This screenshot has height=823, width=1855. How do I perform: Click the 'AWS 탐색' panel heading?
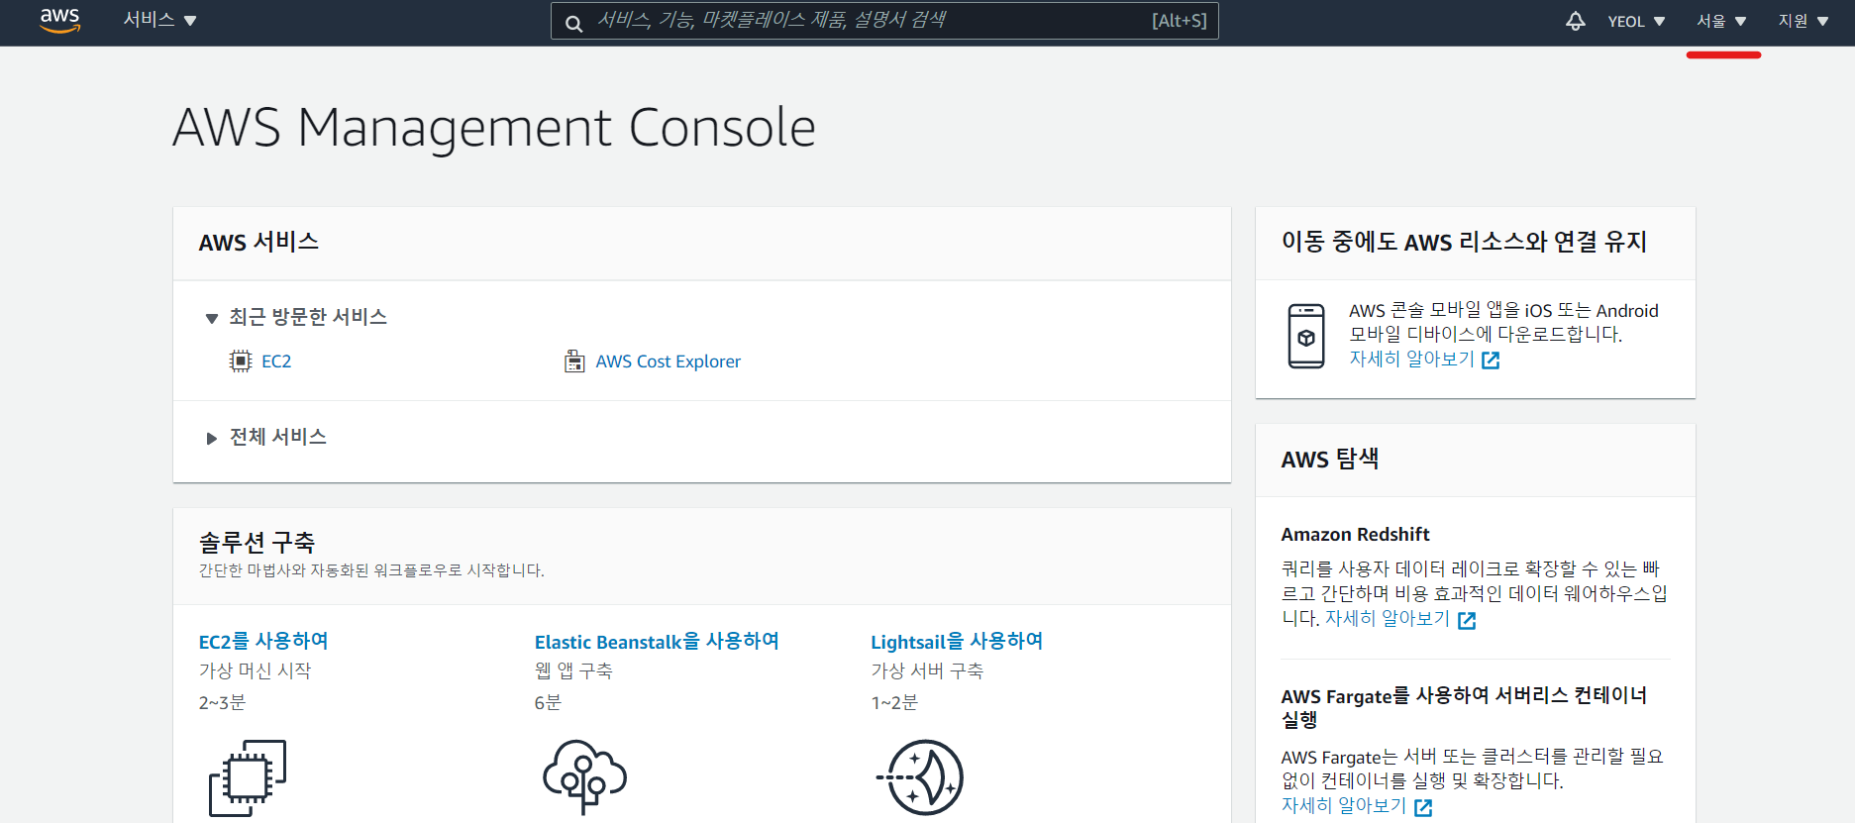[1330, 459]
